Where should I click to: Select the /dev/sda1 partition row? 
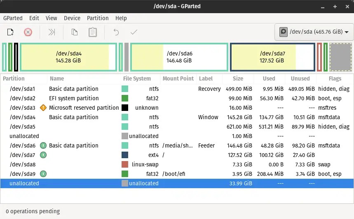tap(177, 89)
